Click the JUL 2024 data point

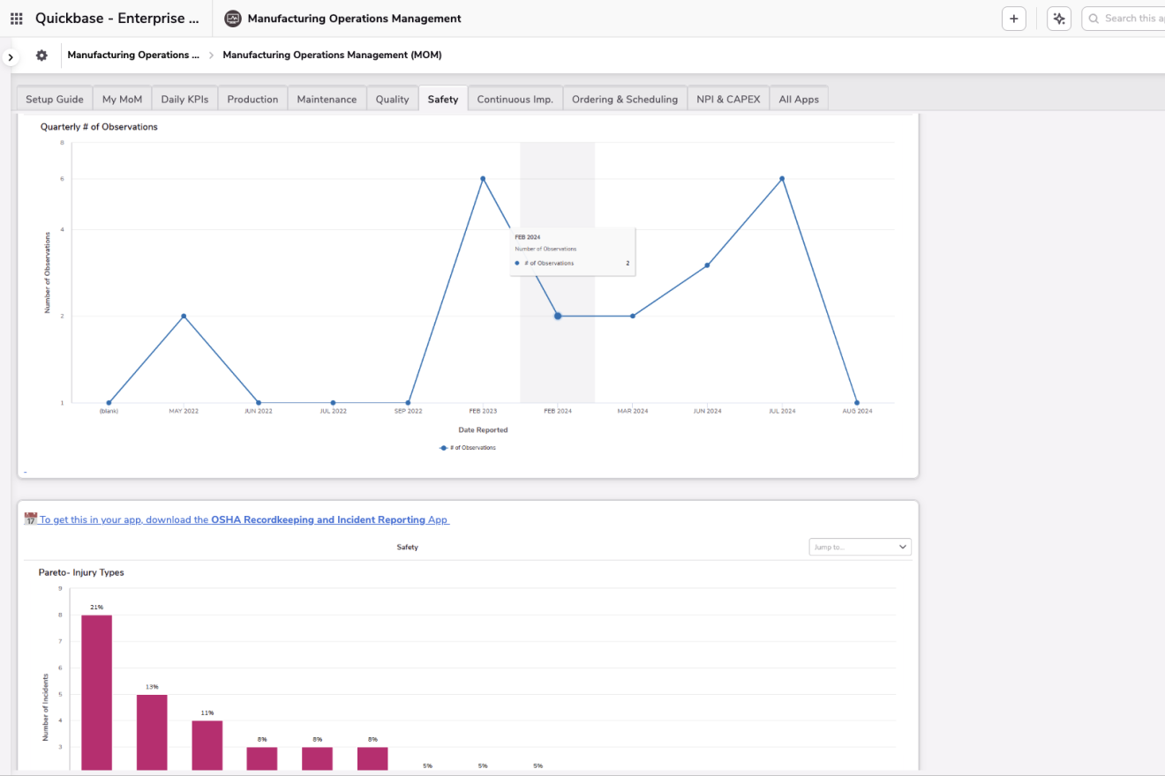click(x=782, y=179)
